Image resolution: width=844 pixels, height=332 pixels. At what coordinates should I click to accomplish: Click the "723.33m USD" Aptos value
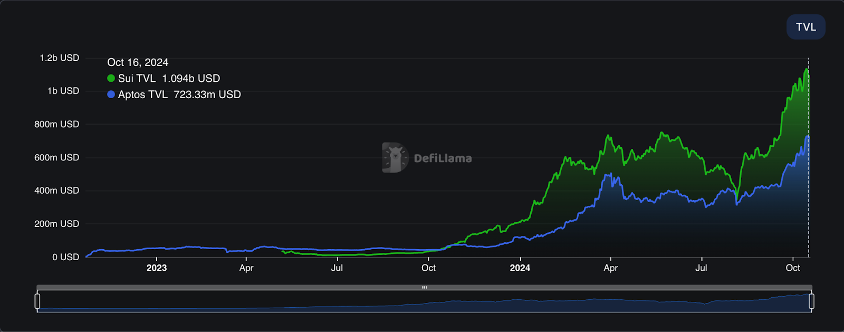(207, 94)
